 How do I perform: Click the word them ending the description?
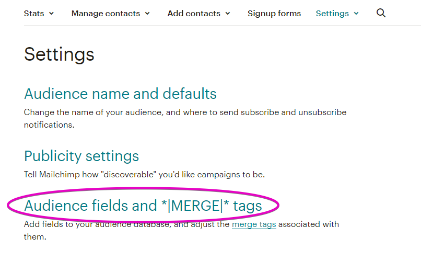point(35,237)
